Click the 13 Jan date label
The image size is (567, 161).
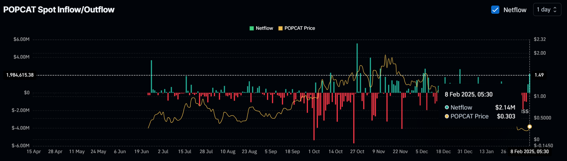click(487, 152)
